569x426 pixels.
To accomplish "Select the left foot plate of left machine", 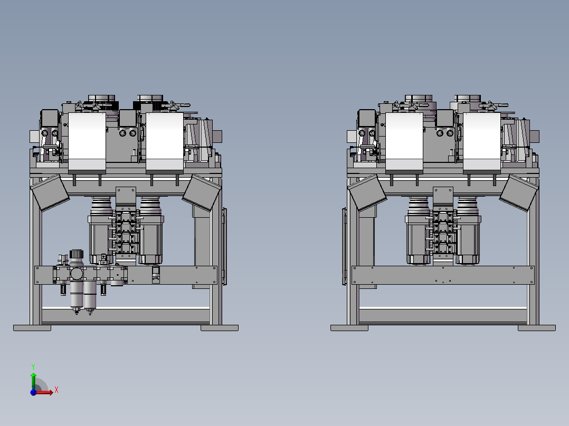I will (32, 328).
